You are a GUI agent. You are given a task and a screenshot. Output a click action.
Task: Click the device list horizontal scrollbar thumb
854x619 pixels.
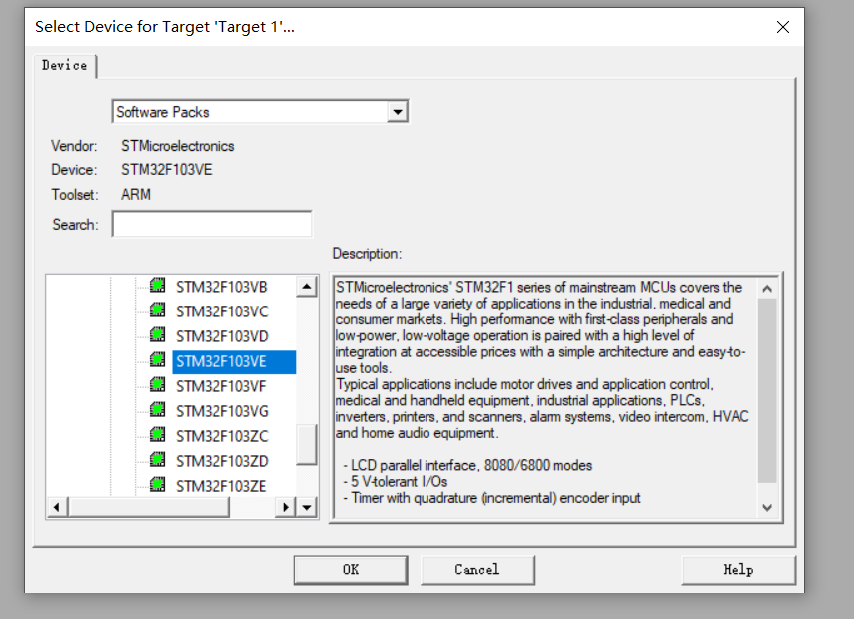(149, 507)
